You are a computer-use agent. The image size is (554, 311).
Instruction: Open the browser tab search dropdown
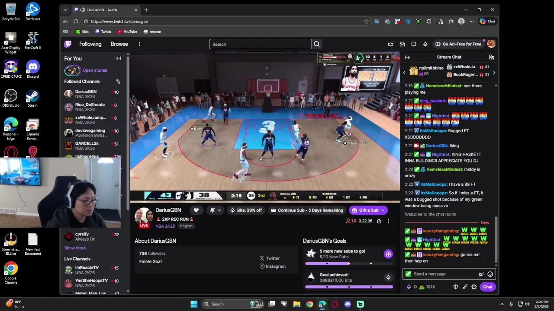(x=65, y=10)
